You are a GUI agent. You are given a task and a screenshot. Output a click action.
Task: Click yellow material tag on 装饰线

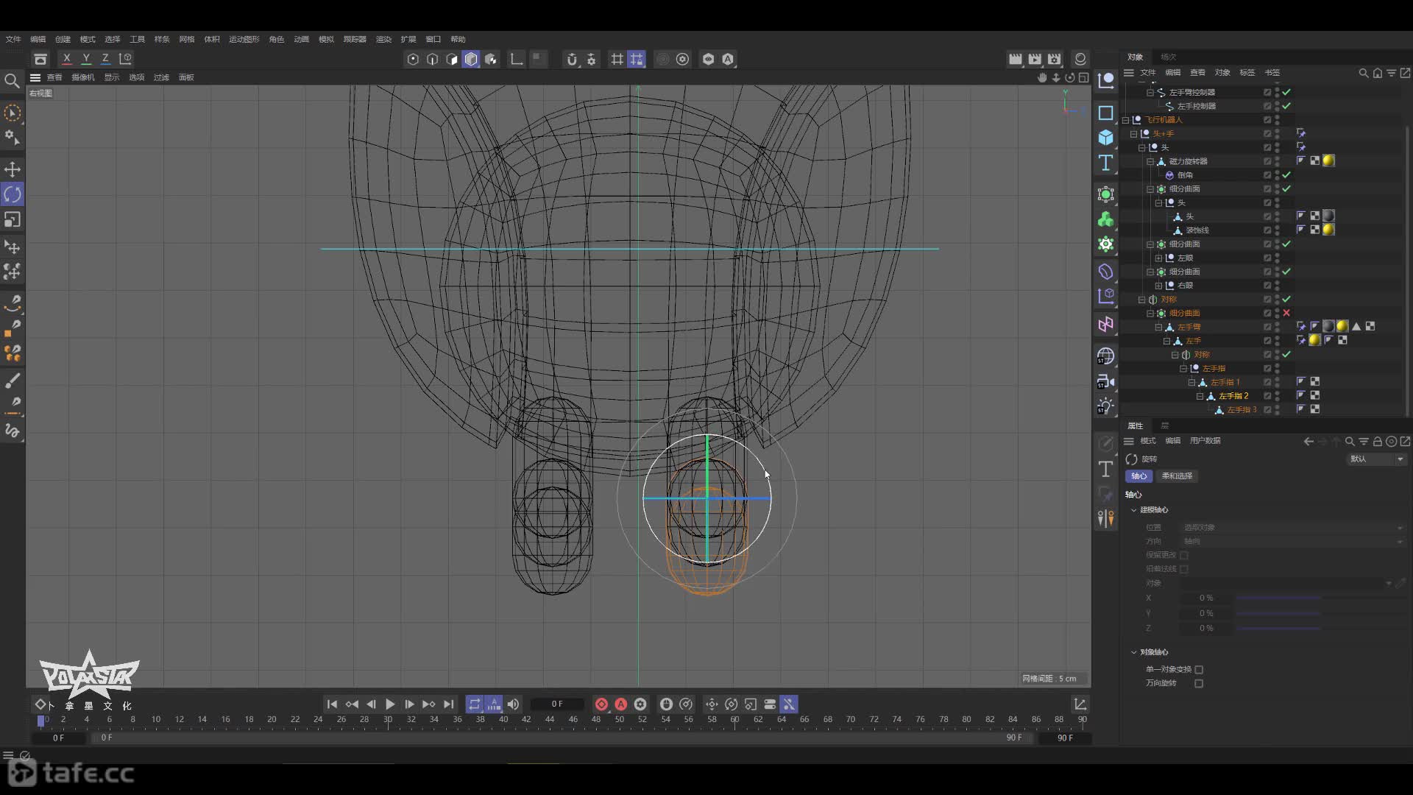[x=1328, y=230]
